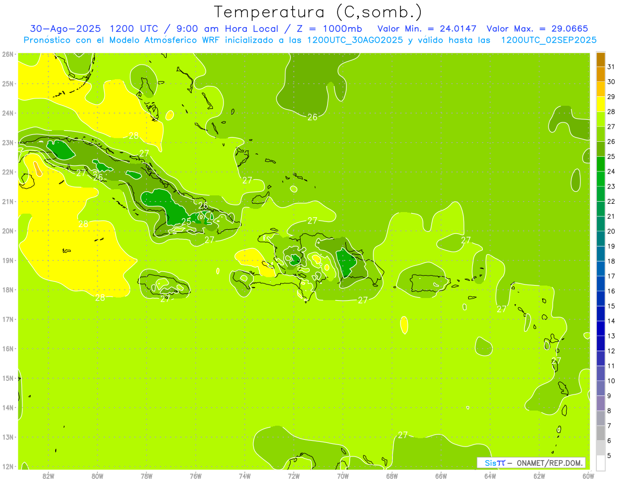Click the 74W longitude label
The image size is (625, 483).
[x=245, y=476]
